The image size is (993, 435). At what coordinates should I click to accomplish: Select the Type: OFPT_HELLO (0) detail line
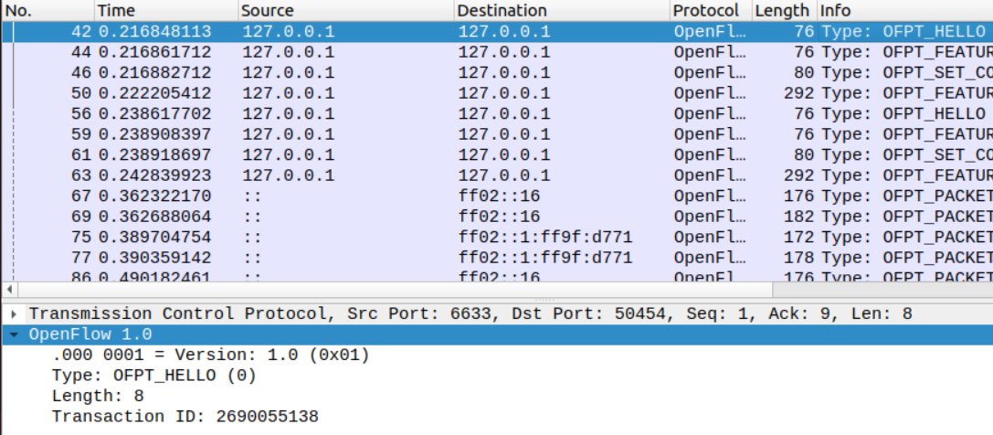pos(153,376)
